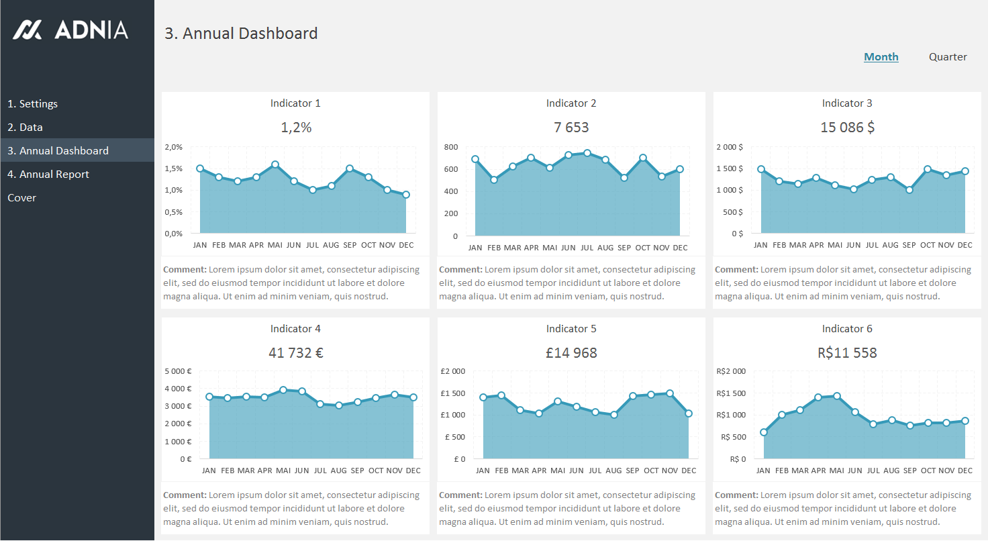Click the Indicator 5 area chart

585,430
